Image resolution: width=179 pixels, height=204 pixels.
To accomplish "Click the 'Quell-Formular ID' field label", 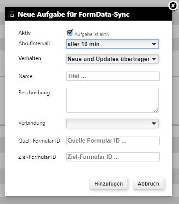I will [x=39, y=141].
